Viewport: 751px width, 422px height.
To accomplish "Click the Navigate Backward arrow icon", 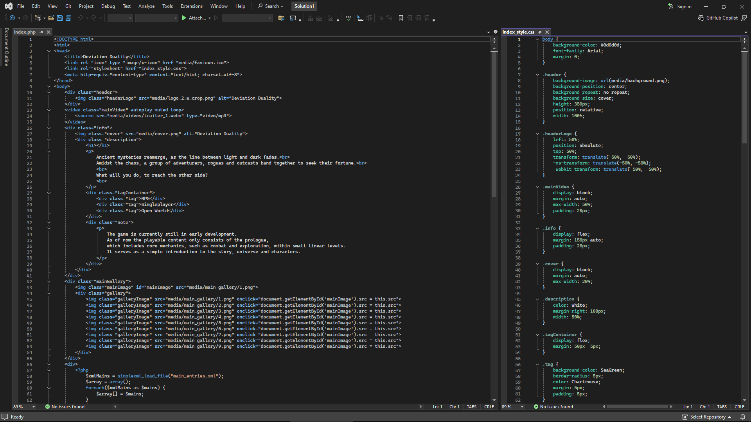I will 13,18.
